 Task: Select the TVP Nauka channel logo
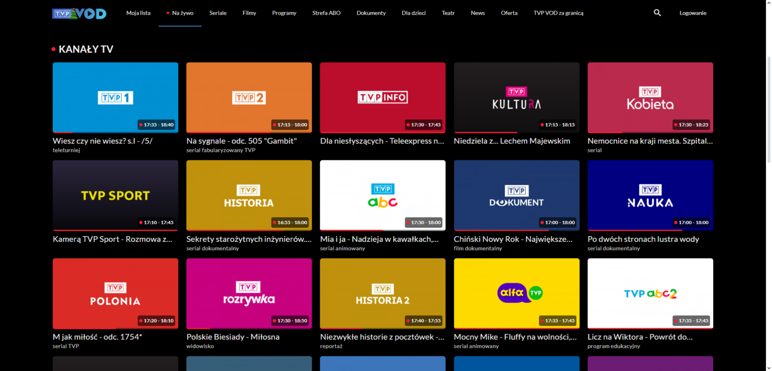pyautogui.click(x=650, y=196)
